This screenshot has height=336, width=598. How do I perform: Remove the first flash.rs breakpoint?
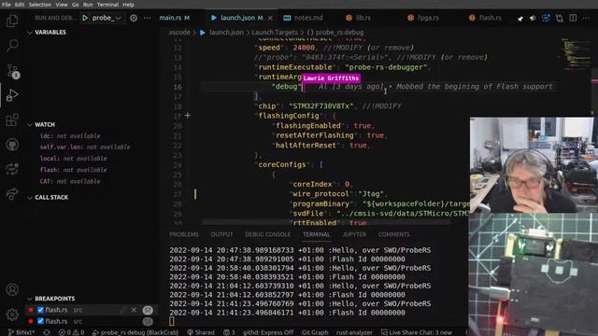coord(134,310)
